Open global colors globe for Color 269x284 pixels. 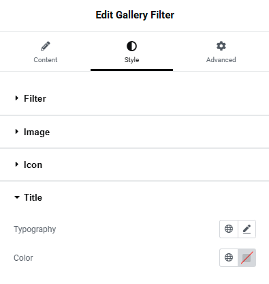tap(229, 257)
